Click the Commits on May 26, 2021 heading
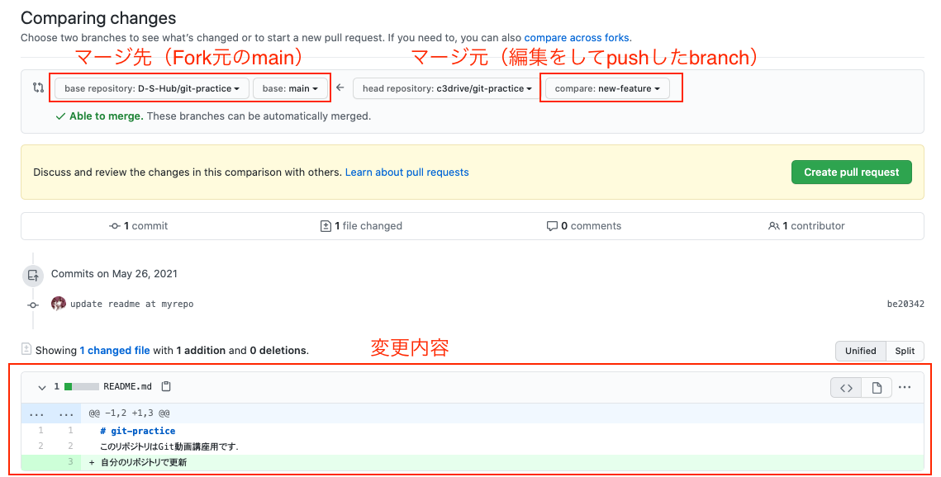Image resolution: width=941 pixels, height=477 pixels. coord(114,274)
